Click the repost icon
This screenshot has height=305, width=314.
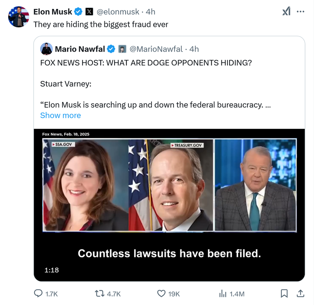click(x=100, y=293)
